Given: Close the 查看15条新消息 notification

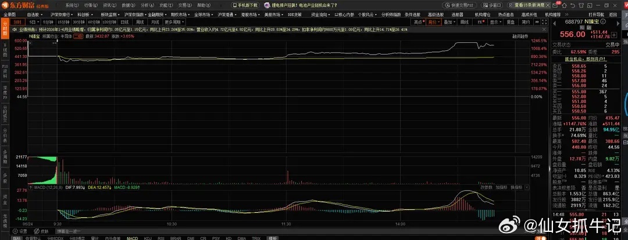Looking at the screenshot, I should click(548, 5).
